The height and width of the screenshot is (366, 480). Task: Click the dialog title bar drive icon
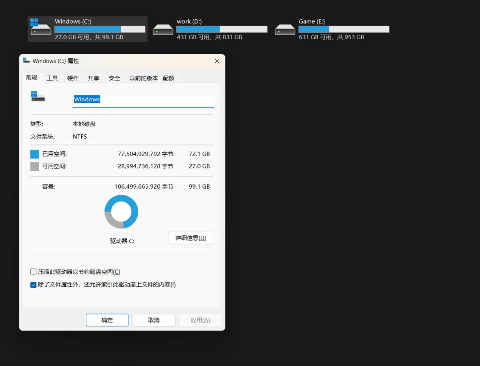(x=27, y=61)
